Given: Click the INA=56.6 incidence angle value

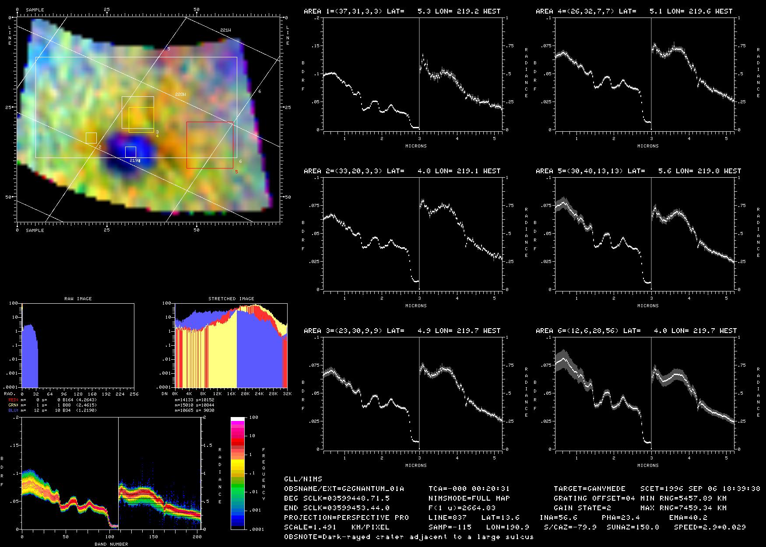Looking at the screenshot, I should point(559,518).
